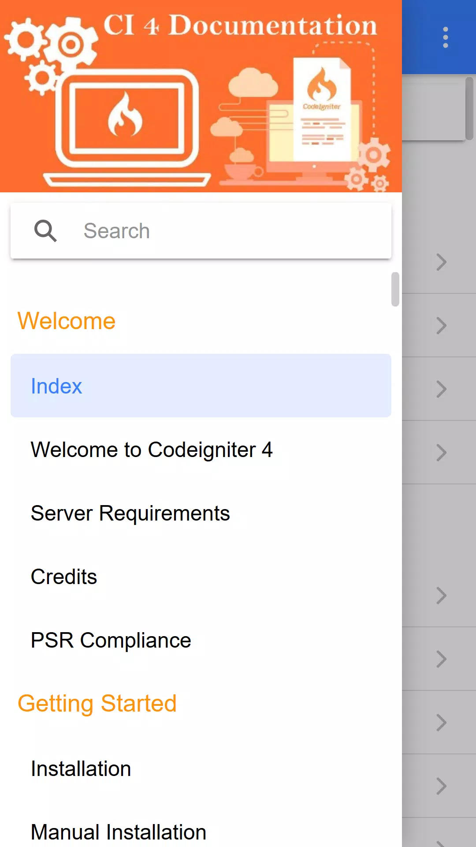Focus the Search input field
The image size is (476, 847).
tap(201, 231)
